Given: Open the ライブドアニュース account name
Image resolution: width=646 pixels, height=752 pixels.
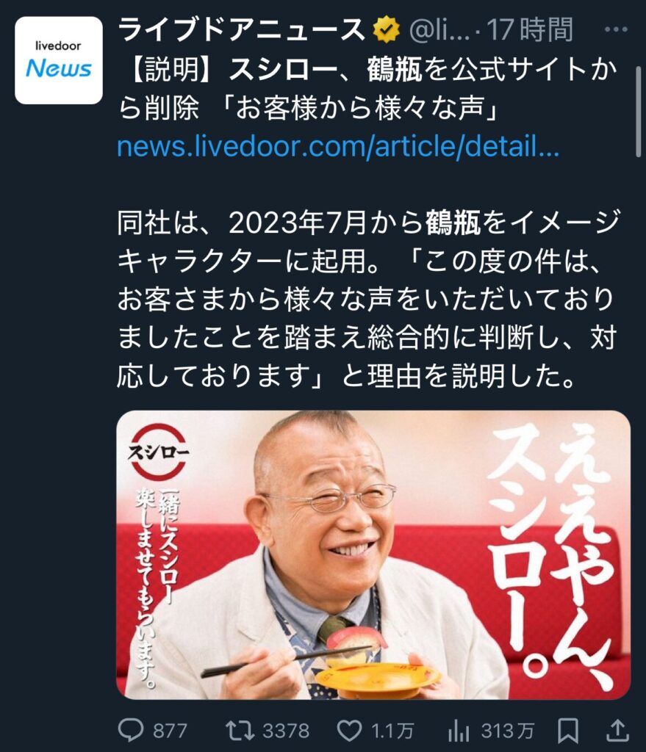Looking at the screenshot, I should 242,29.
